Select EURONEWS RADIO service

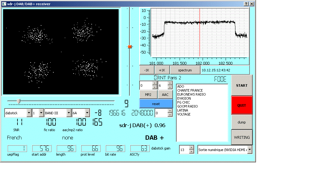[191, 94]
